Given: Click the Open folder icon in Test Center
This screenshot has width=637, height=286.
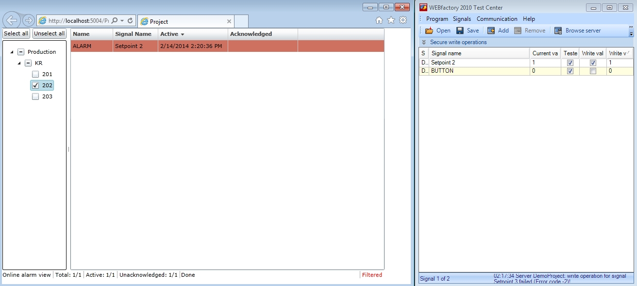Looking at the screenshot, I should point(429,31).
